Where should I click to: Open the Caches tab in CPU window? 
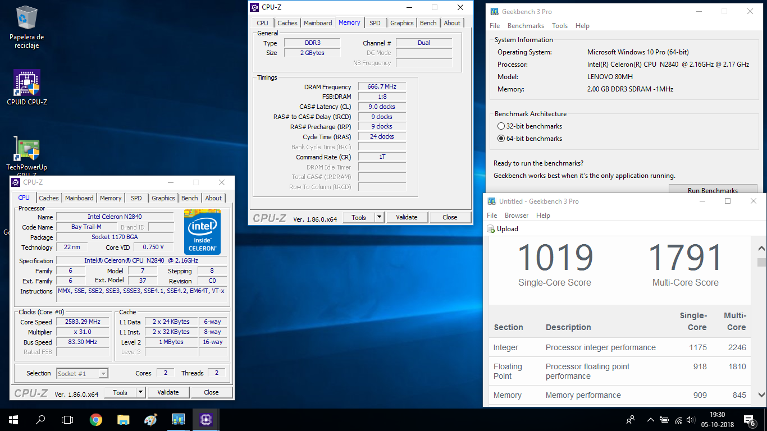point(49,198)
